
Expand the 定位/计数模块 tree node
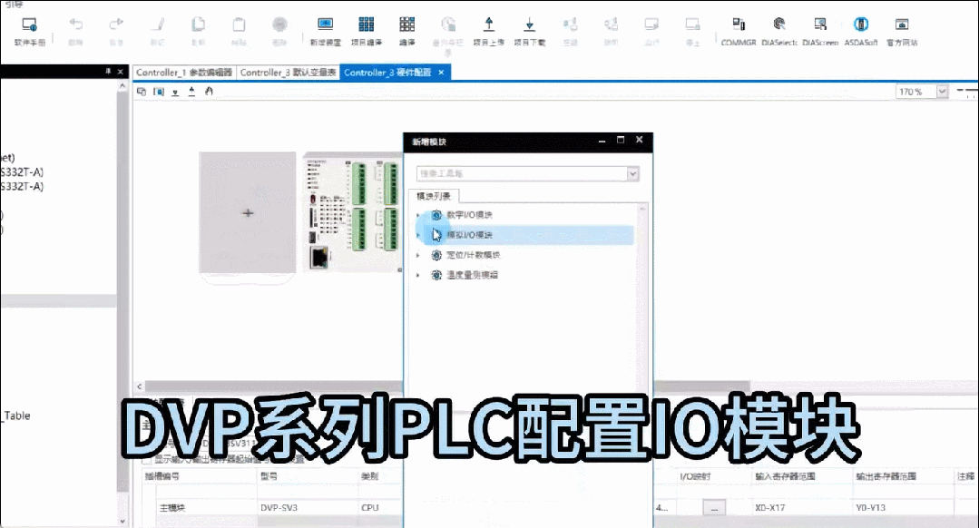418,255
